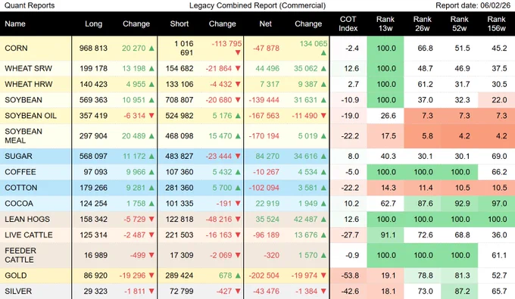
Task: Select the LEAN HOGS row name
Action: (x=27, y=220)
